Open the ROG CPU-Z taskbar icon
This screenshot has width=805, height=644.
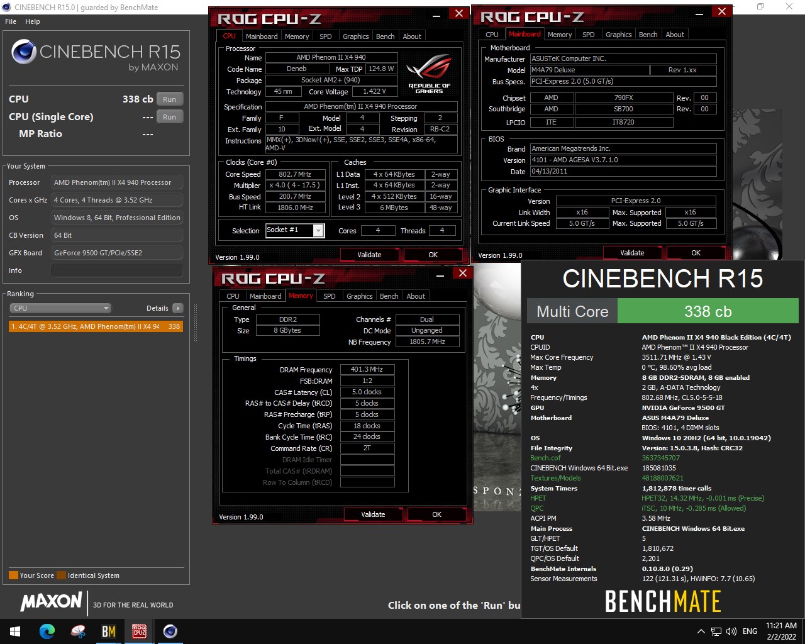point(139,631)
